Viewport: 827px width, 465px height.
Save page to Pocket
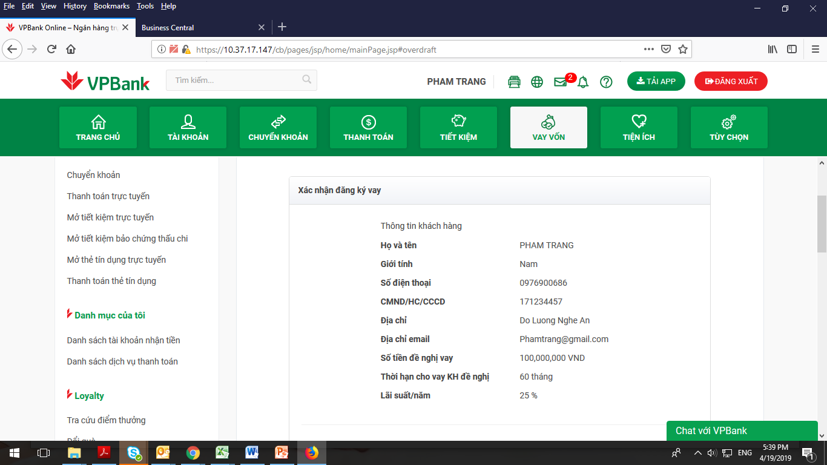[x=666, y=49]
